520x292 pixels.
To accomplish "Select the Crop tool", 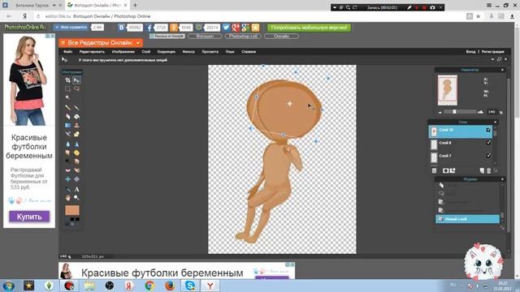I will (67, 80).
